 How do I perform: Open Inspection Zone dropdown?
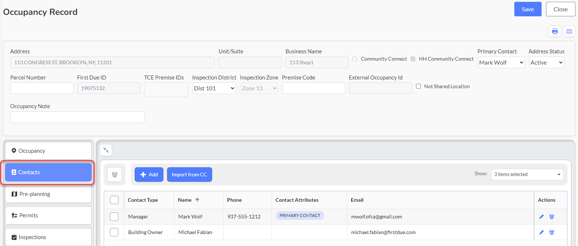coord(259,88)
